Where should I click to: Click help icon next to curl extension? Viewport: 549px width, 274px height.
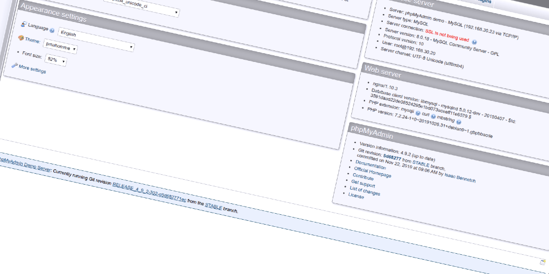pyautogui.click(x=433, y=116)
